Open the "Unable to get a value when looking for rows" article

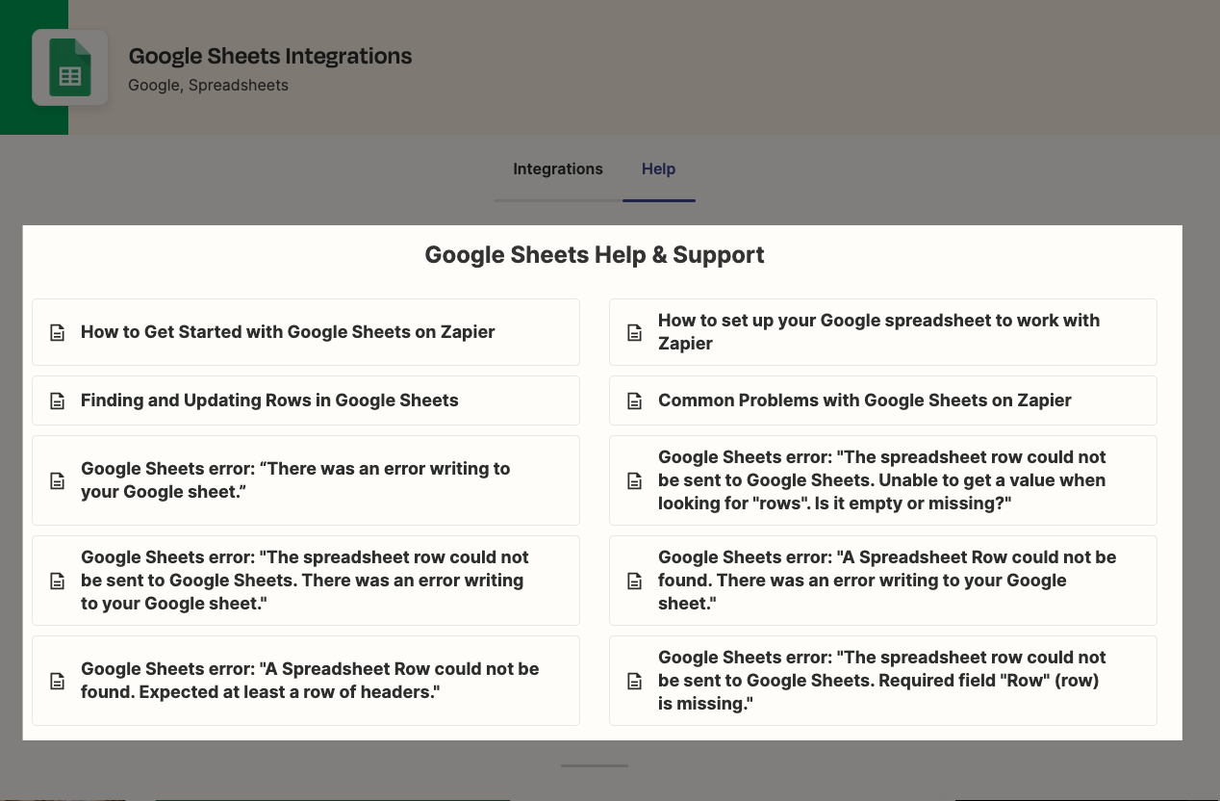point(883,480)
